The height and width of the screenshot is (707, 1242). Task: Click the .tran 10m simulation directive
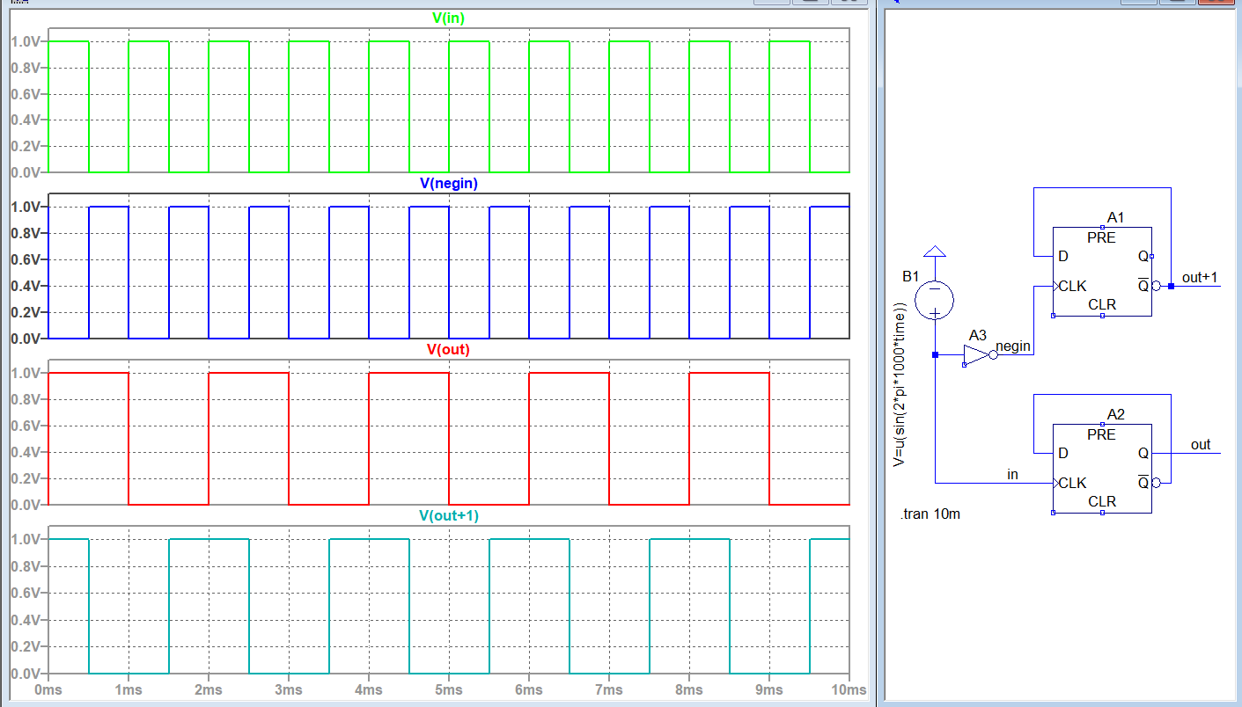[x=930, y=514]
